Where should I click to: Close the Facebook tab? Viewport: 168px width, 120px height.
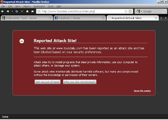103,18
